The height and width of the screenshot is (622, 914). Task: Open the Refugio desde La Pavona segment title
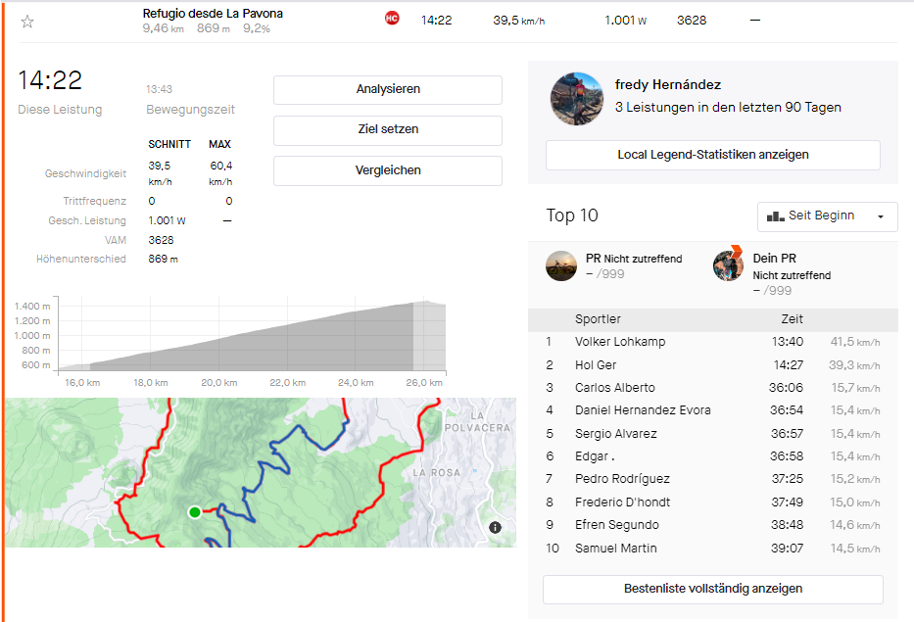pyautogui.click(x=213, y=13)
